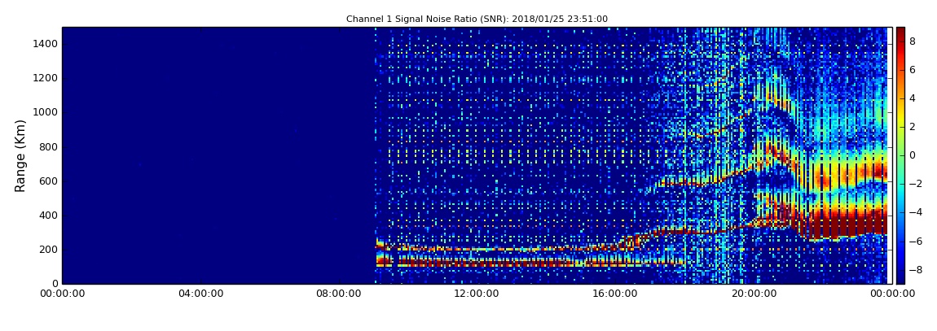Click the green middle section of the colorbar
The height and width of the screenshot is (331, 937).
pyautogui.click(x=900, y=155)
